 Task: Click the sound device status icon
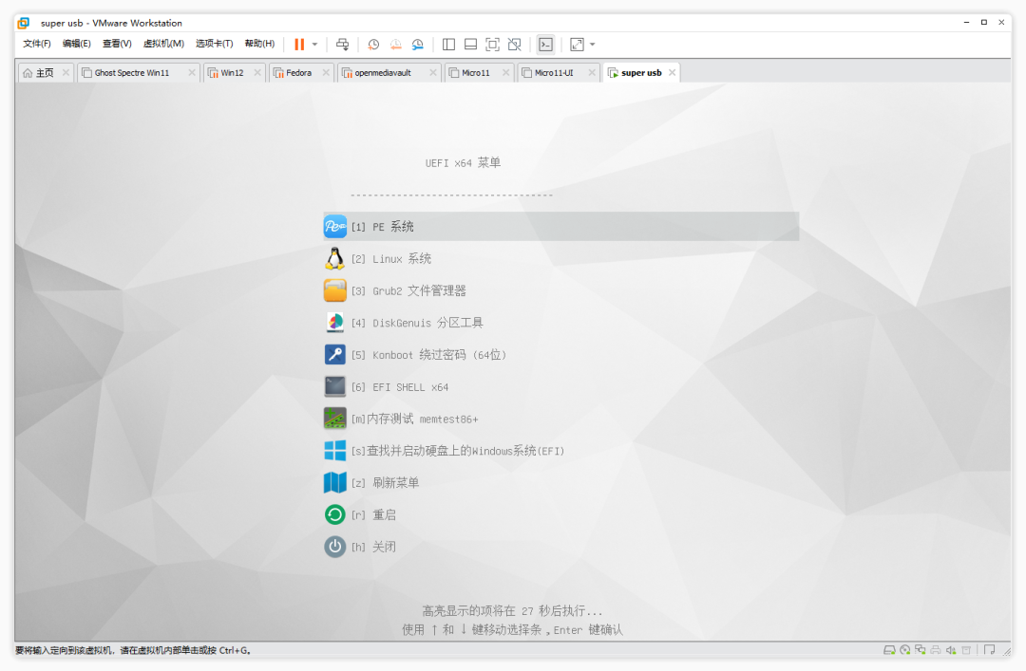tap(950, 650)
